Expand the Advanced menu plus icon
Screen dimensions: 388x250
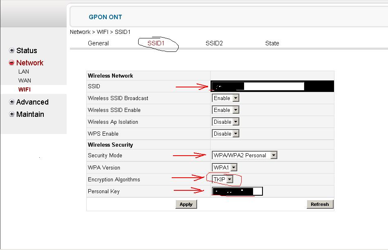[x=12, y=102]
